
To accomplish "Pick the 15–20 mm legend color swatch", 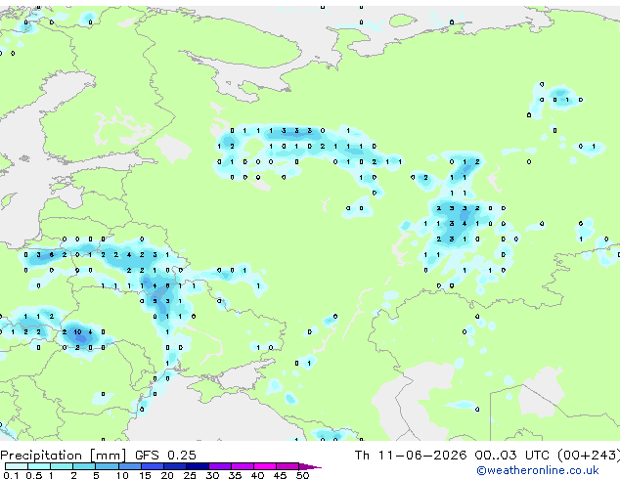I will (x=153, y=466).
